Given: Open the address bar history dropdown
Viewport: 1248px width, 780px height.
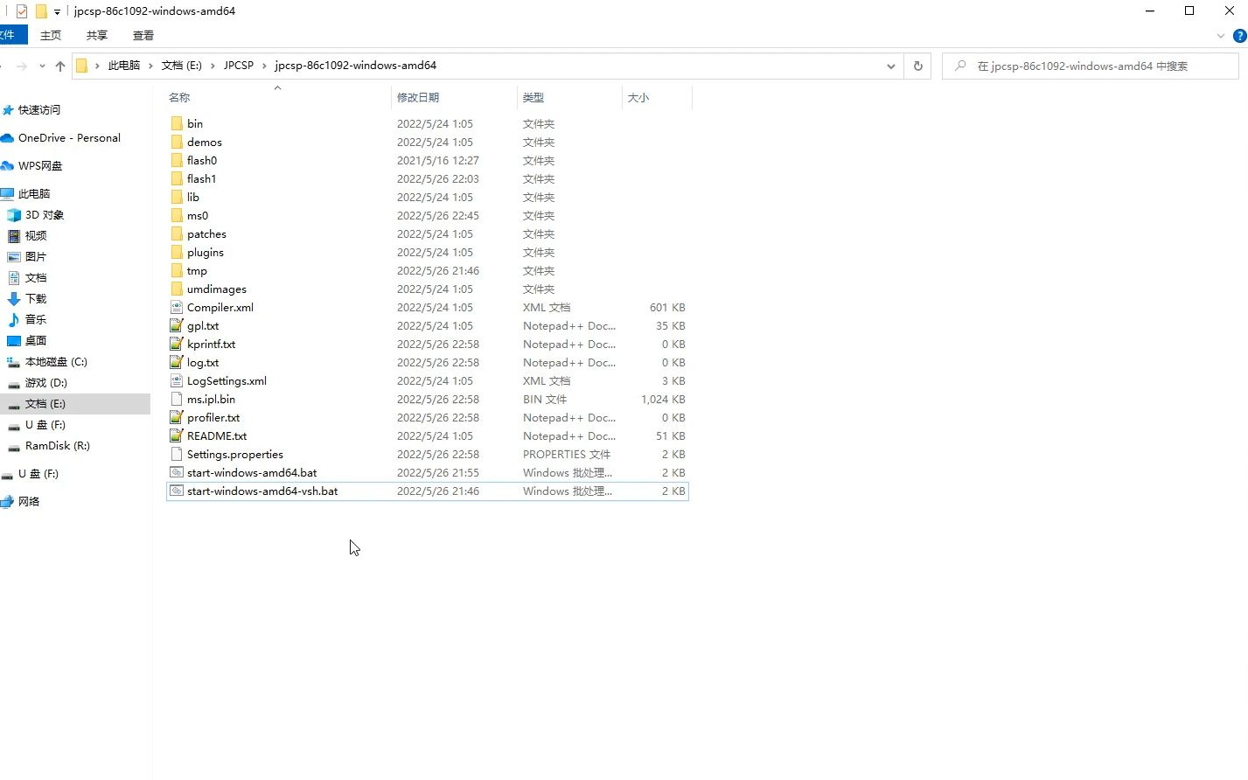Looking at the screenshot, I should pyautogui.click(x=890, y=66).
